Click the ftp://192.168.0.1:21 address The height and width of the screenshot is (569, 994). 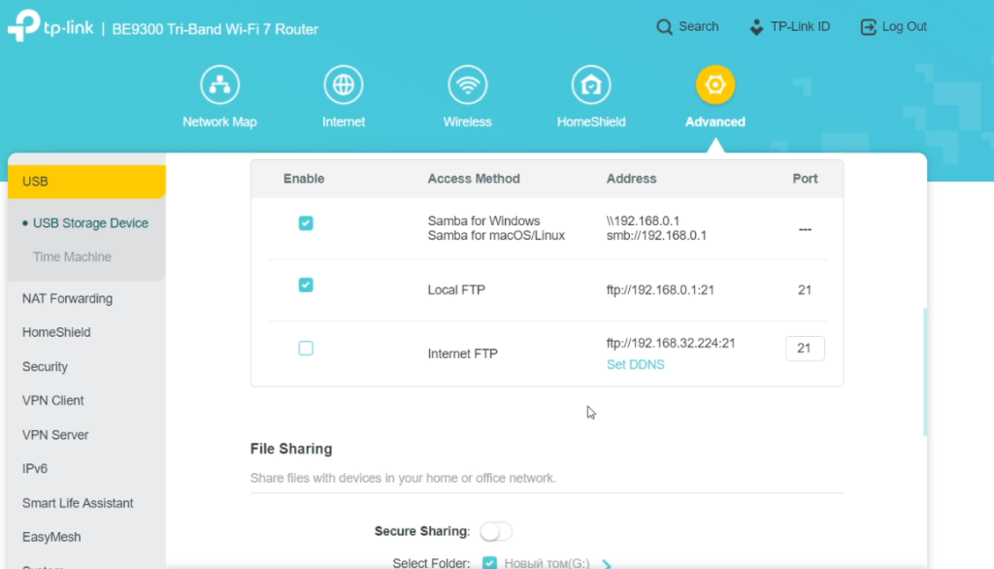(x=660, y=290)
